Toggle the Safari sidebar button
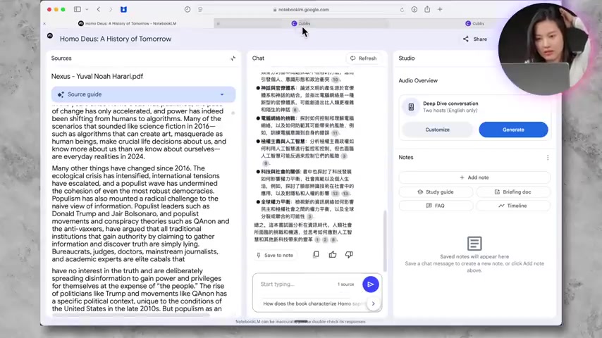This screenshot has width=602, height=338. (x=77, y=9)
